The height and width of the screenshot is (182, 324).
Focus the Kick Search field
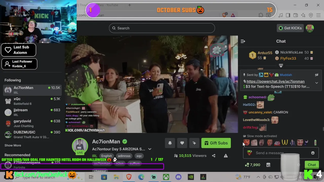[162, 28]
